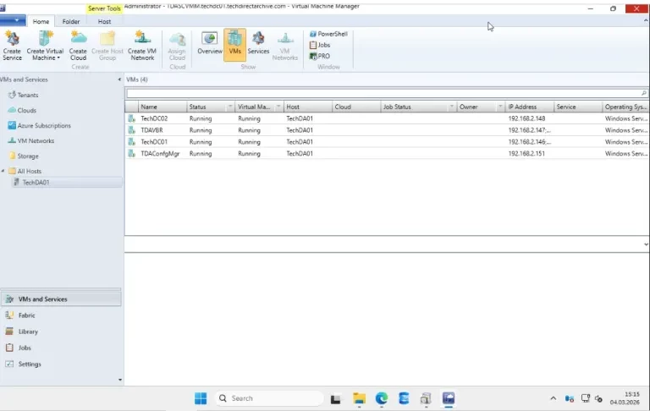650x411 pixels.
Task: Click the TechDC01 row VM icon
Action: 131,142
